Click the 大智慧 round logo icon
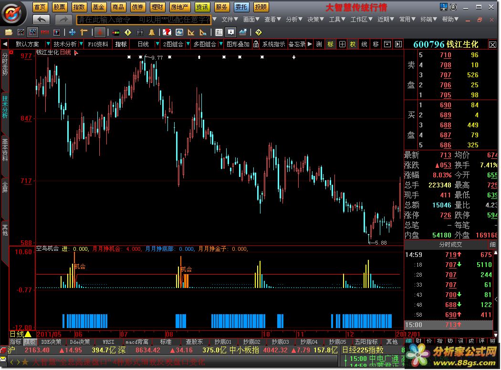 (x=13, y=13)
